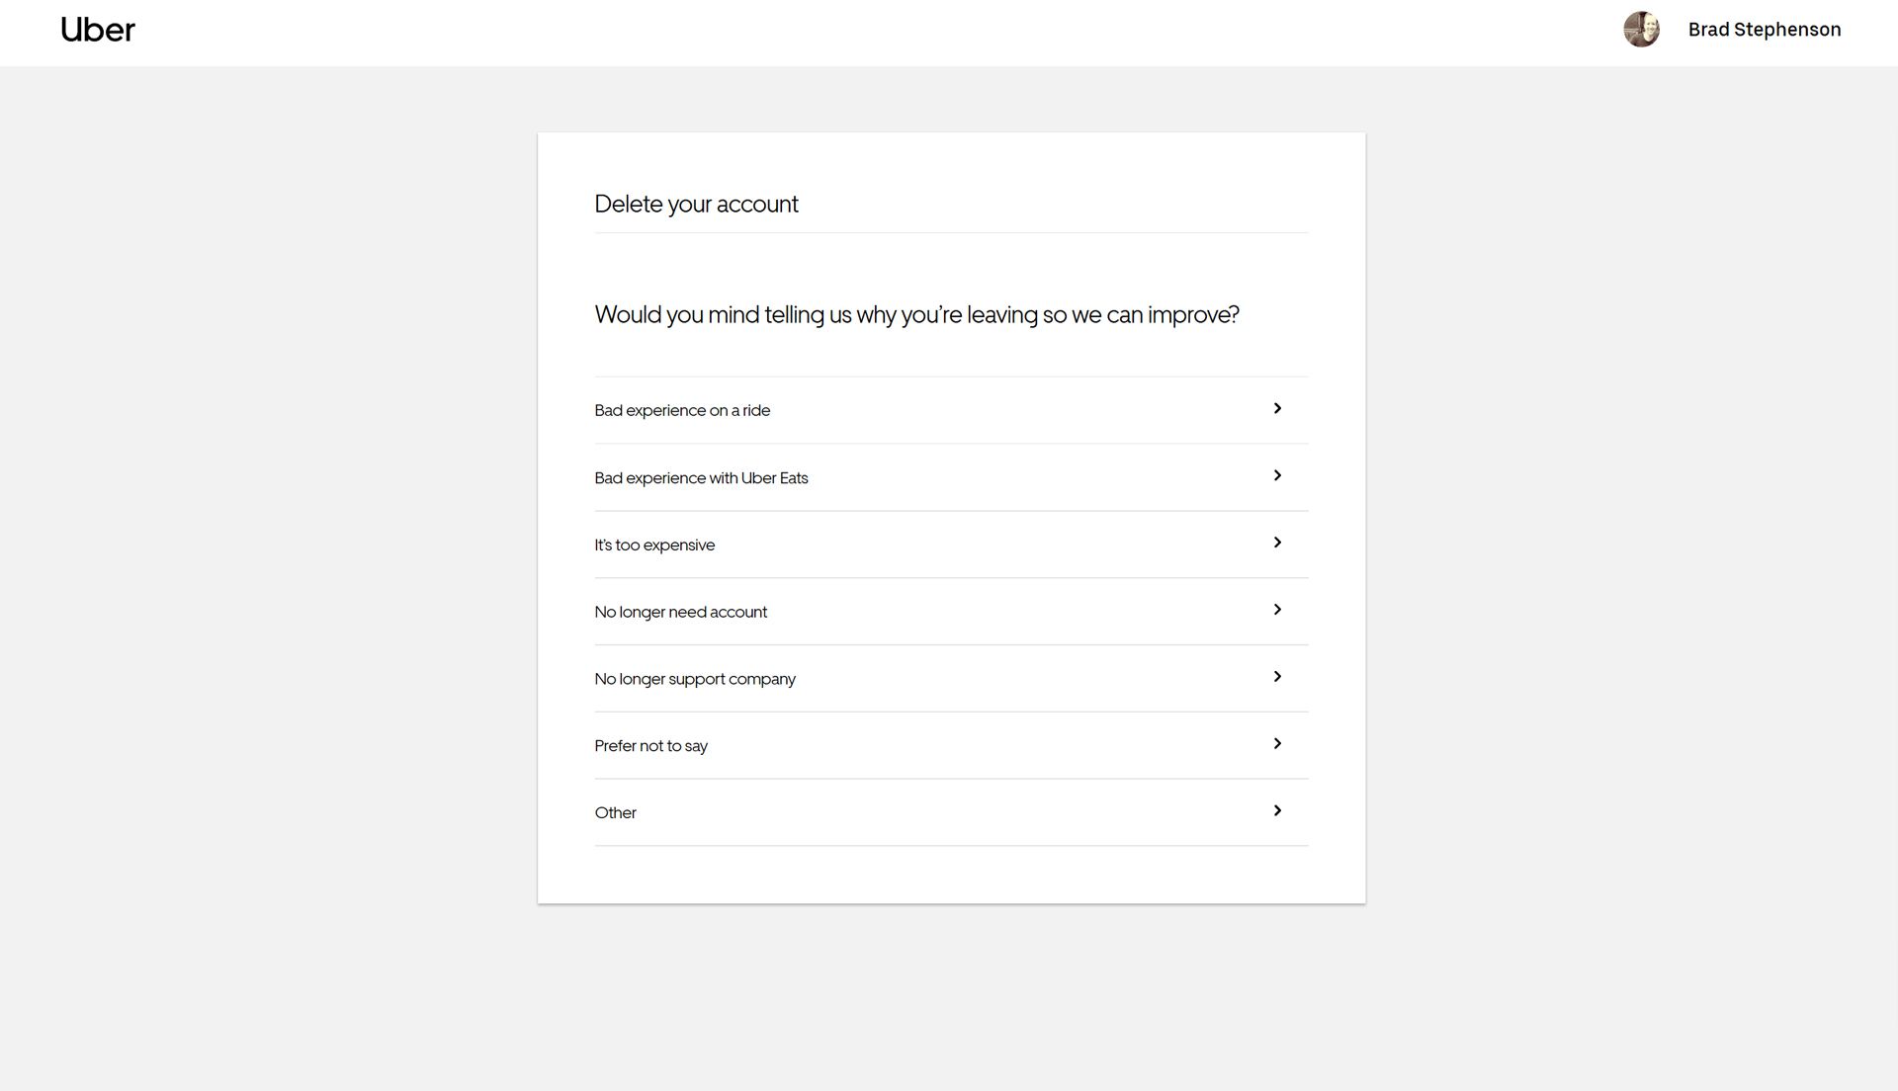Select 'Other' as deletion reason
Image resolution: width=1898 pixels, height=1091 pixels.
950,810
